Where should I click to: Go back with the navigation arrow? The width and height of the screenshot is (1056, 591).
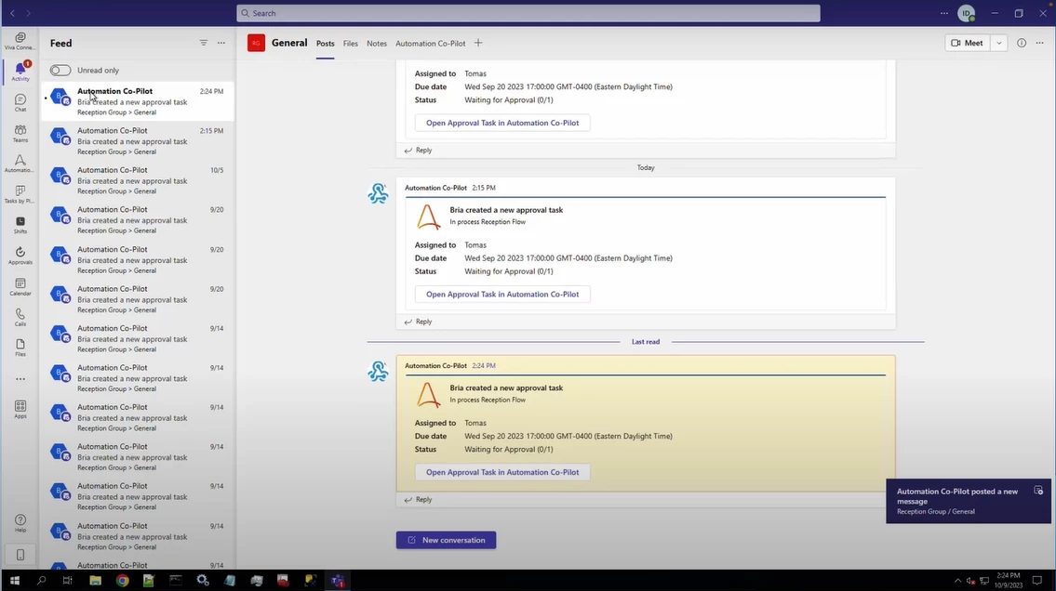[12, 13]
